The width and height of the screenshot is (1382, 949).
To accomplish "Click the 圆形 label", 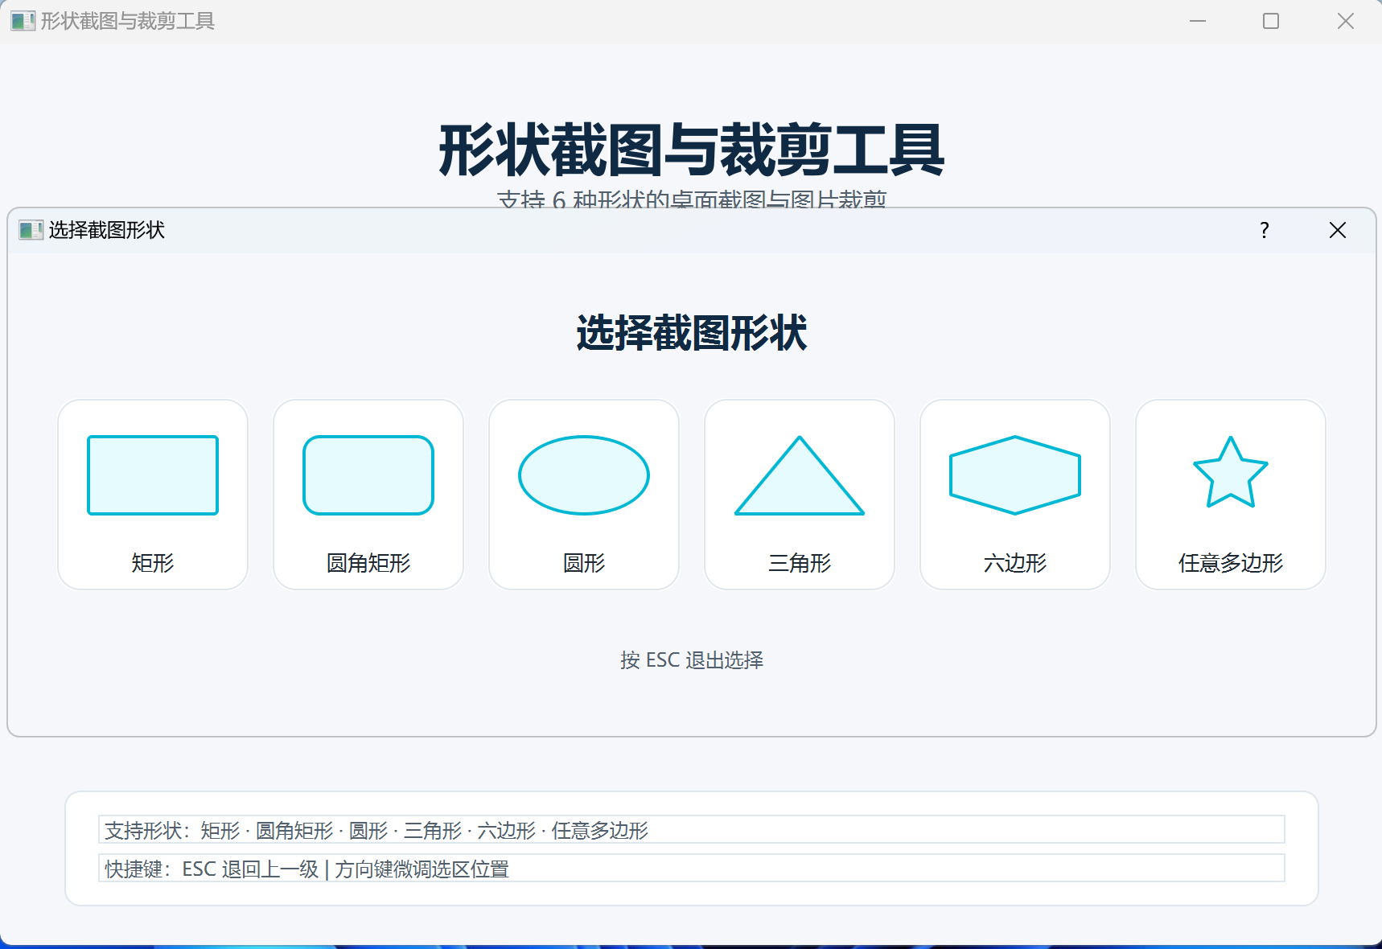I will [584, 563].
